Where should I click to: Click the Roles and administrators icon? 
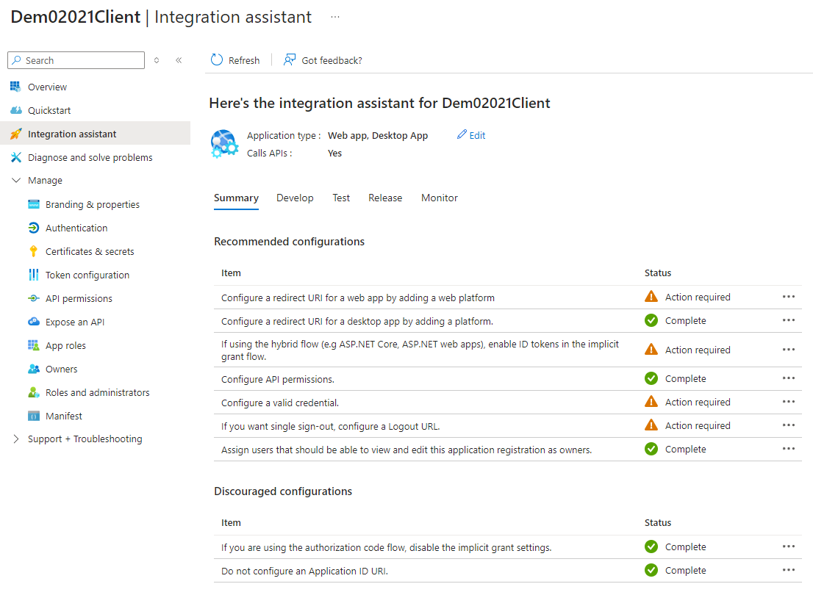tap(34, 392)
